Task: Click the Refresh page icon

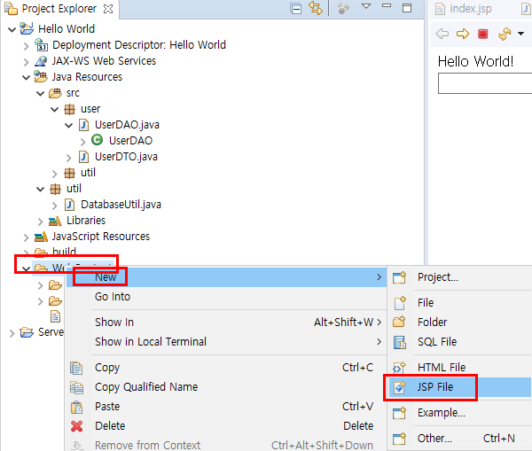Action: pos(505,34)
